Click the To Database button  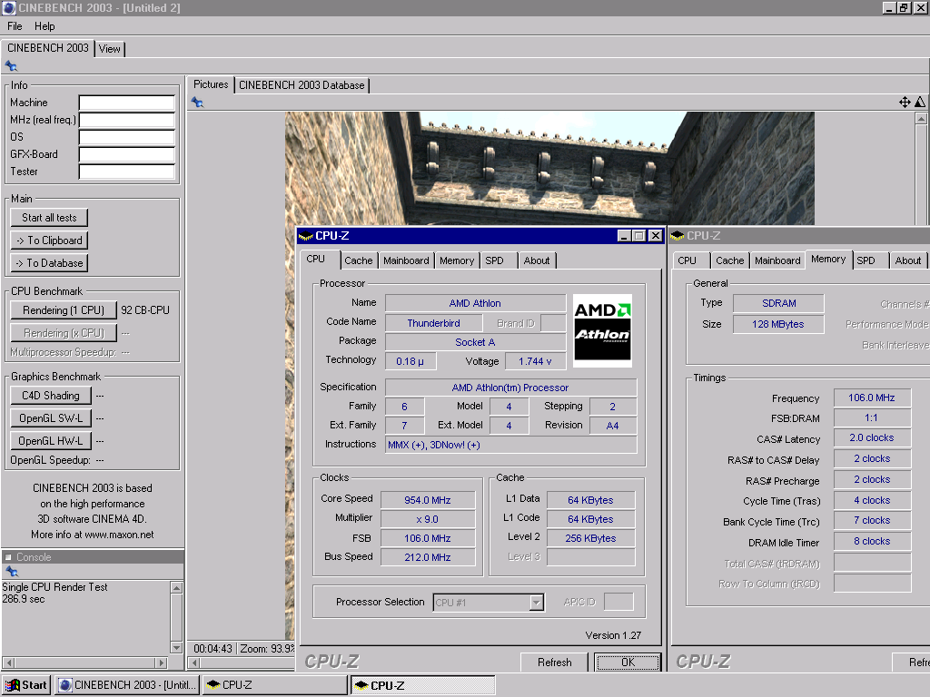49,262
